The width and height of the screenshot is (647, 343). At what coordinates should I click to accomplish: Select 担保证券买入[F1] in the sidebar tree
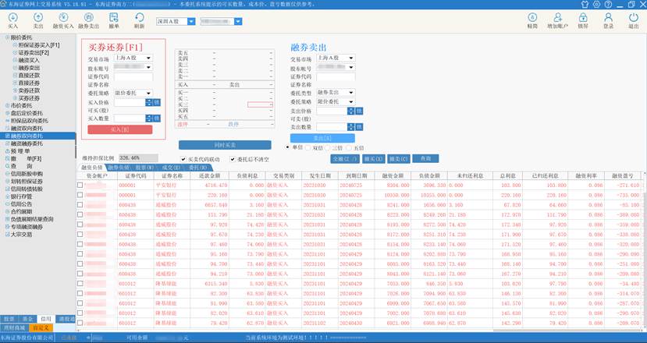click(39, 45)
